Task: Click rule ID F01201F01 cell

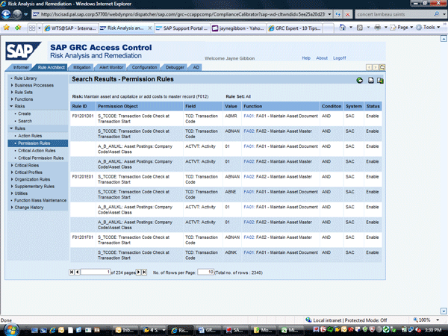Action: pos(83,240)
